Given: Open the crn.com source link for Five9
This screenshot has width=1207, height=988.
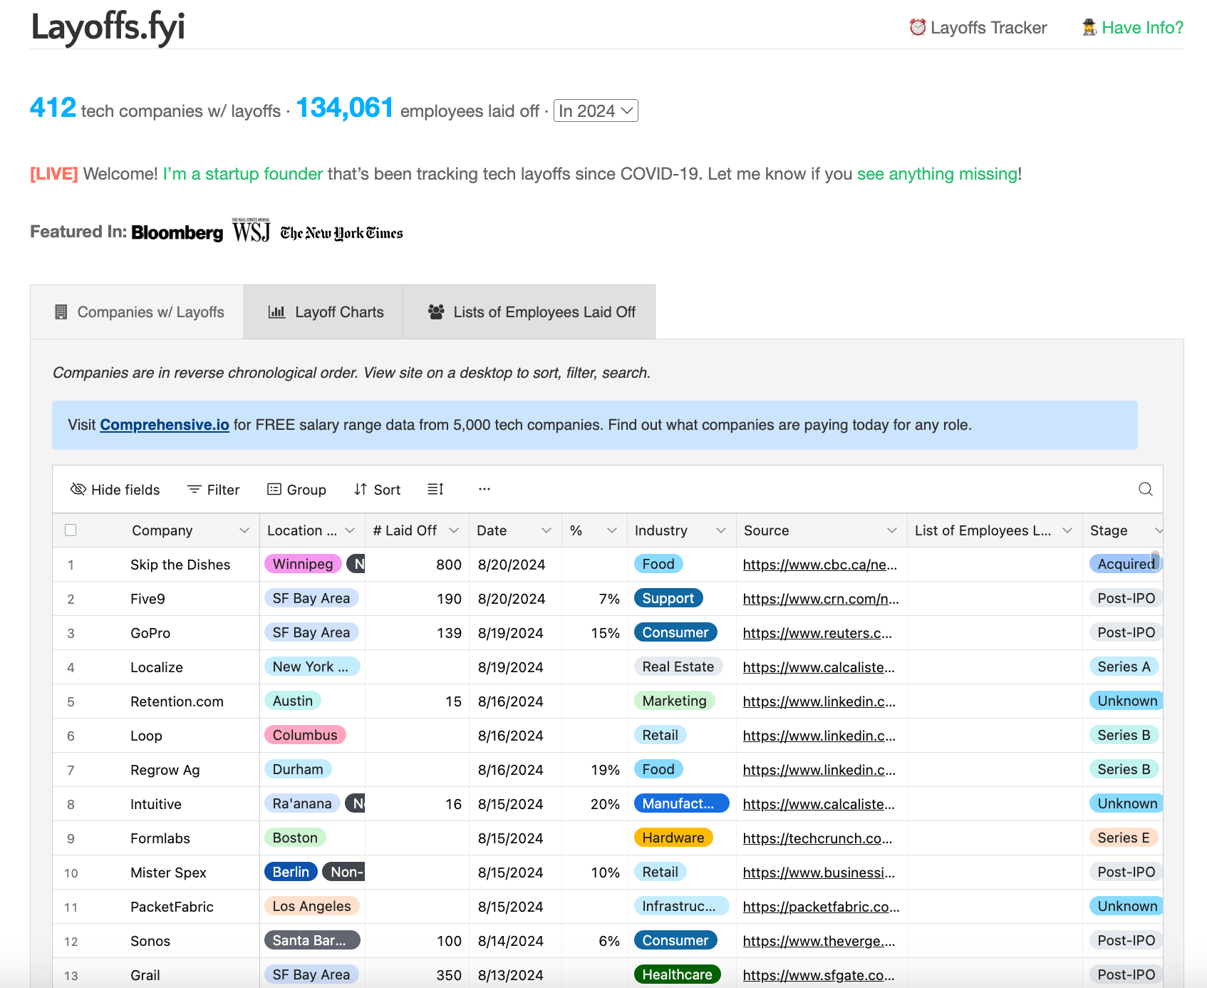Looking at the screenshot, I should (x=821, y=599).
